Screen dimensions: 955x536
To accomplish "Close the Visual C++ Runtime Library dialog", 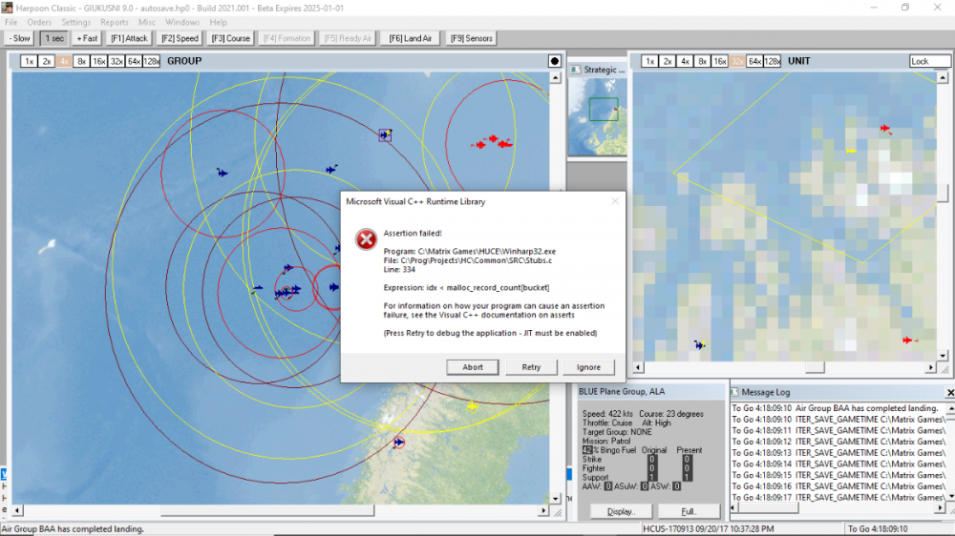I will click(615, 201).
